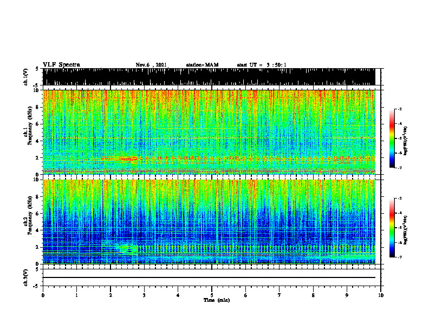
Task: Click the "-7" label on ch.2 color bar
Action: click(399, 257)
